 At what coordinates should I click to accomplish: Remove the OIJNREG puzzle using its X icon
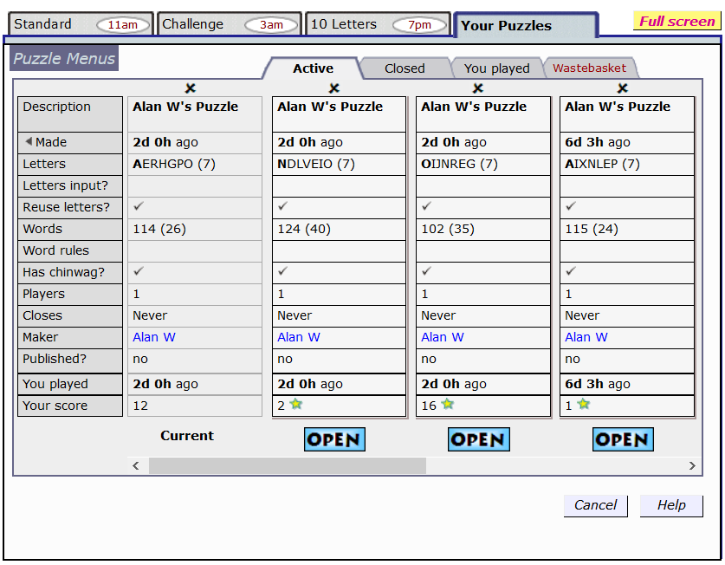click(478, 88)
